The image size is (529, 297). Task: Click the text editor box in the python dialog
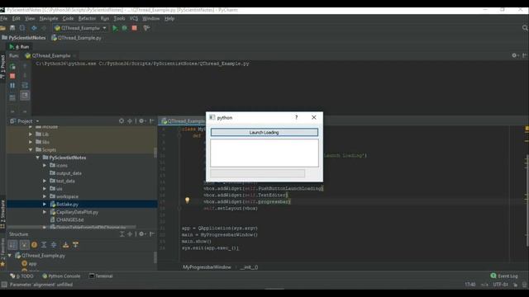click(264, 153)
